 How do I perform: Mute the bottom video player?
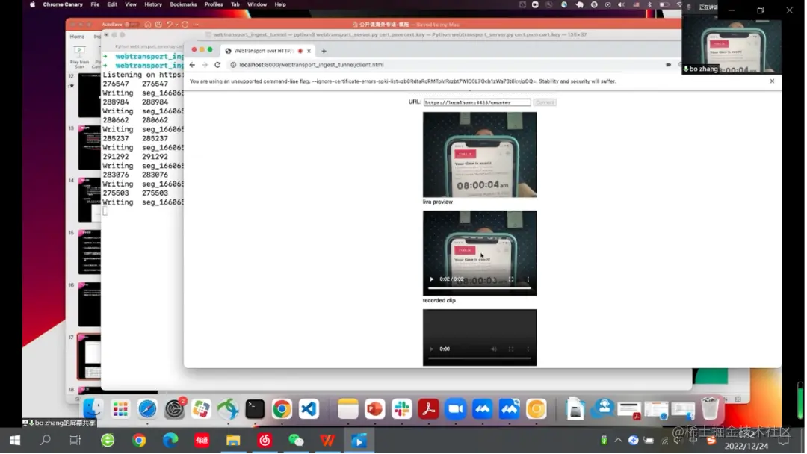pyautogui.click(x=494, y=349)
